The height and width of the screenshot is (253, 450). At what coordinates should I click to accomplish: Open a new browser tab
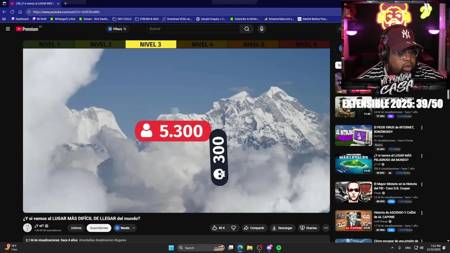65,4
